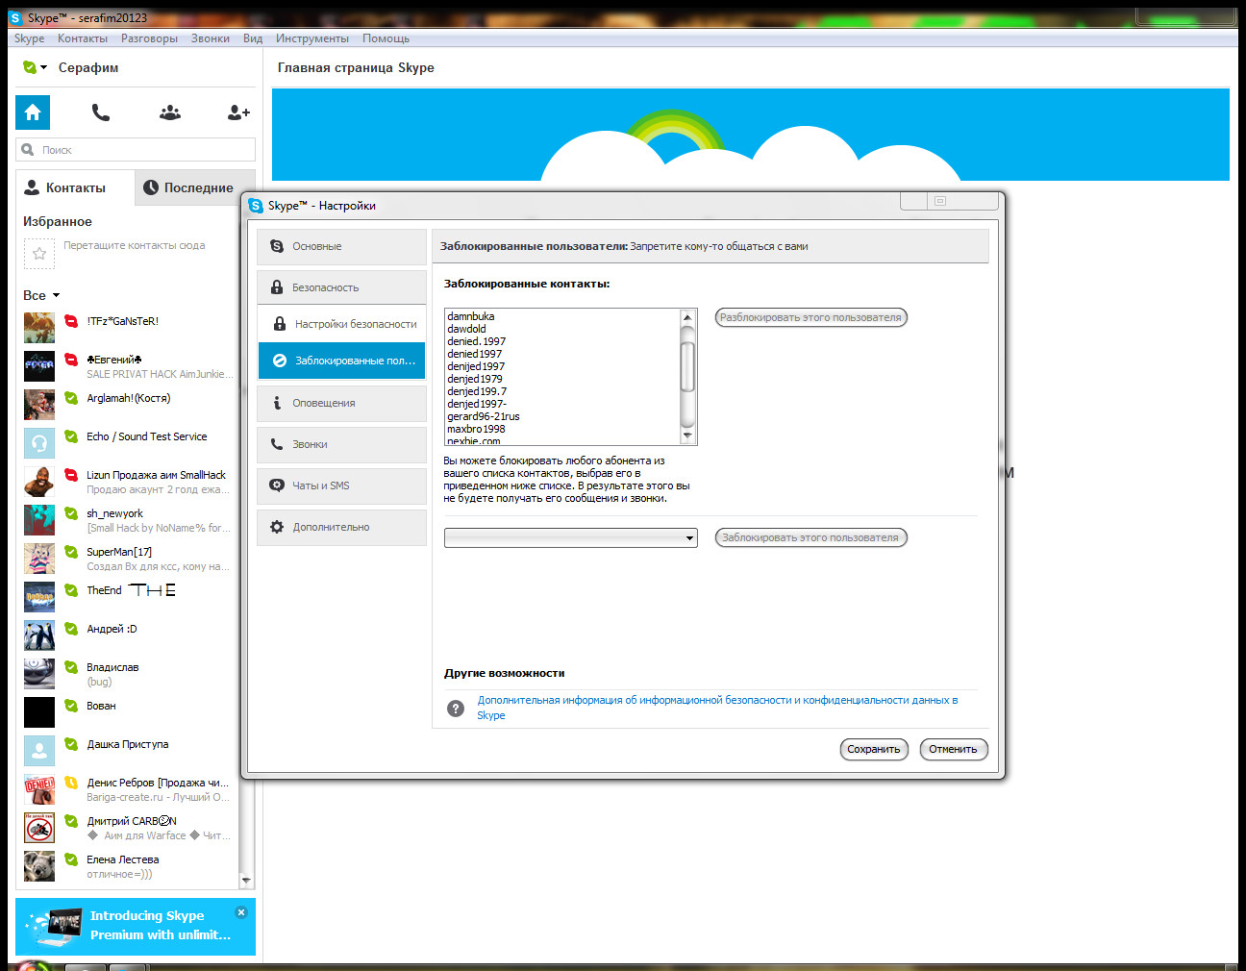This screenshot has width=1246, height=971.
Task: Open the Звонки menu in menu bar
Action: (x=210, y=38)
